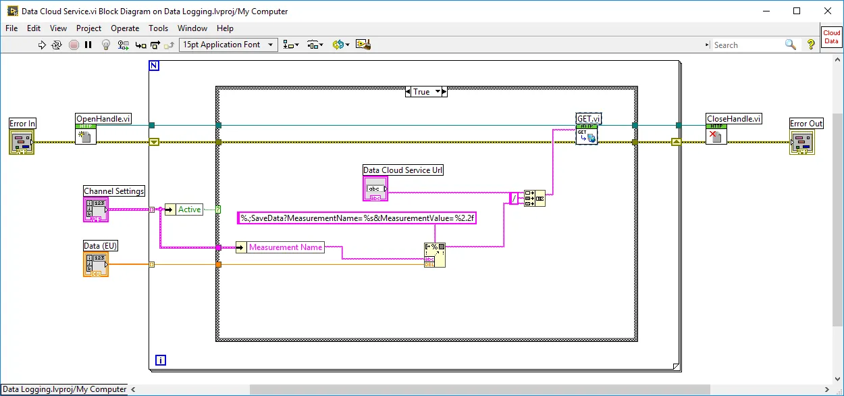Click the Run arrow button

[x=42, y=45]
